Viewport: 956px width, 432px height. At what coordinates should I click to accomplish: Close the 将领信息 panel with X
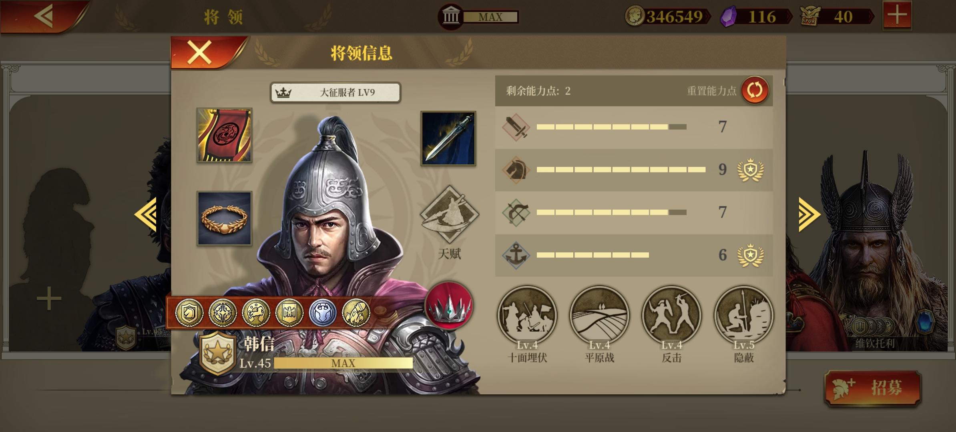(200, 53)
